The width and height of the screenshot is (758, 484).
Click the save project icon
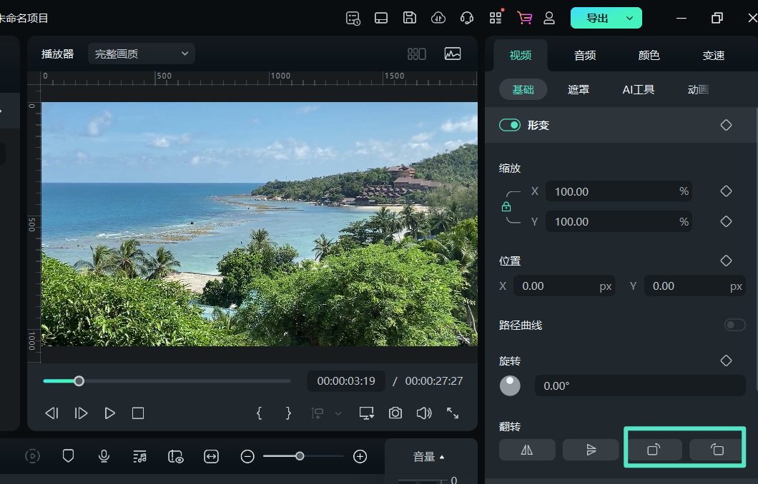pos(410,18)
